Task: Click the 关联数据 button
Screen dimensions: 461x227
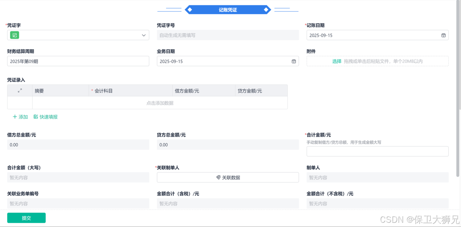Action: (228, 177)
